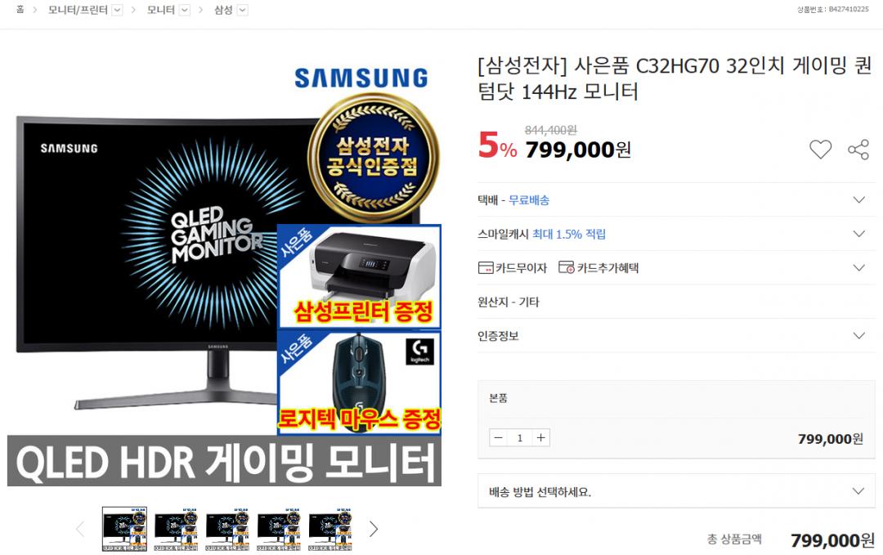Show next thumbnails with right arrow

tap(373, 529)
